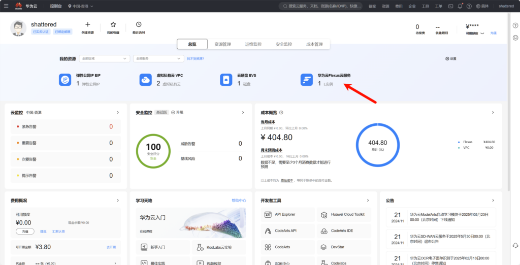The height and width of the screenshot is (265, 520).
Task: Open notifications bell icon
Action: pyautogui.click(x=460, y=6)
